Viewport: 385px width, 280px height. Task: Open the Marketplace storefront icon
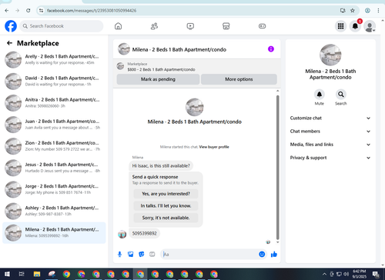tap(226, 26)
